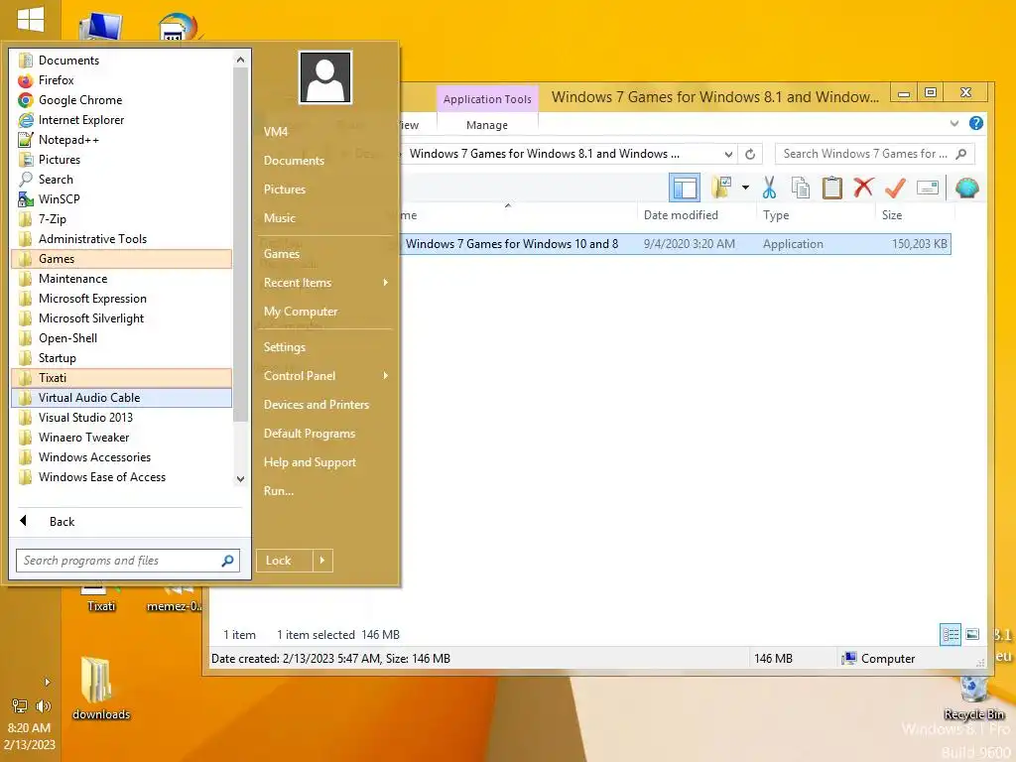The image size is (1016, 762).
Task: Expand the Administrative Tools folder
Action: [x=121, y=239]
